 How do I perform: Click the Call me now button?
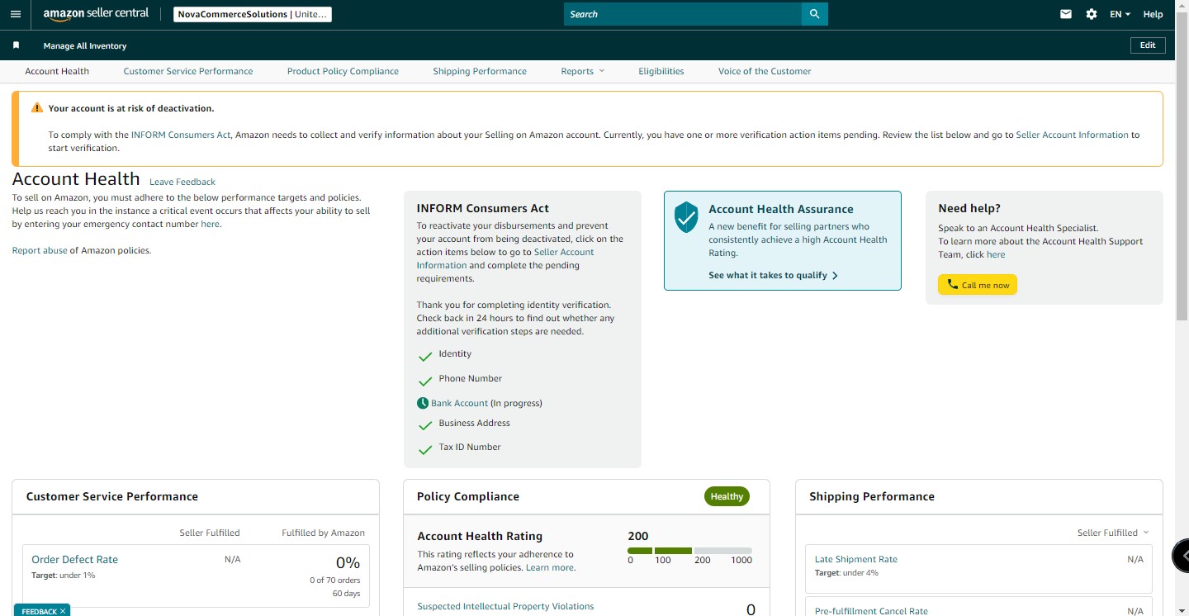978,285
